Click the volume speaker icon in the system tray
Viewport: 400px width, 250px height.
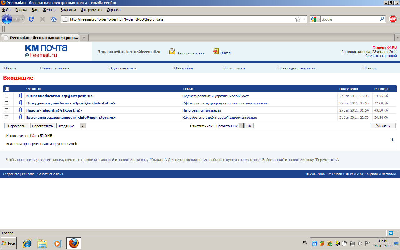(x=360, y=243)
